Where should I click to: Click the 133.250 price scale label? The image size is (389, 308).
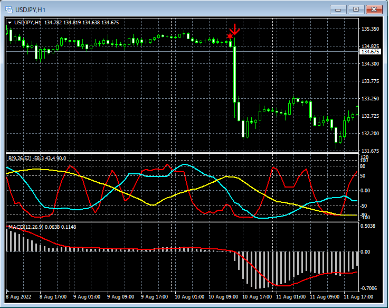pos(370,98)
